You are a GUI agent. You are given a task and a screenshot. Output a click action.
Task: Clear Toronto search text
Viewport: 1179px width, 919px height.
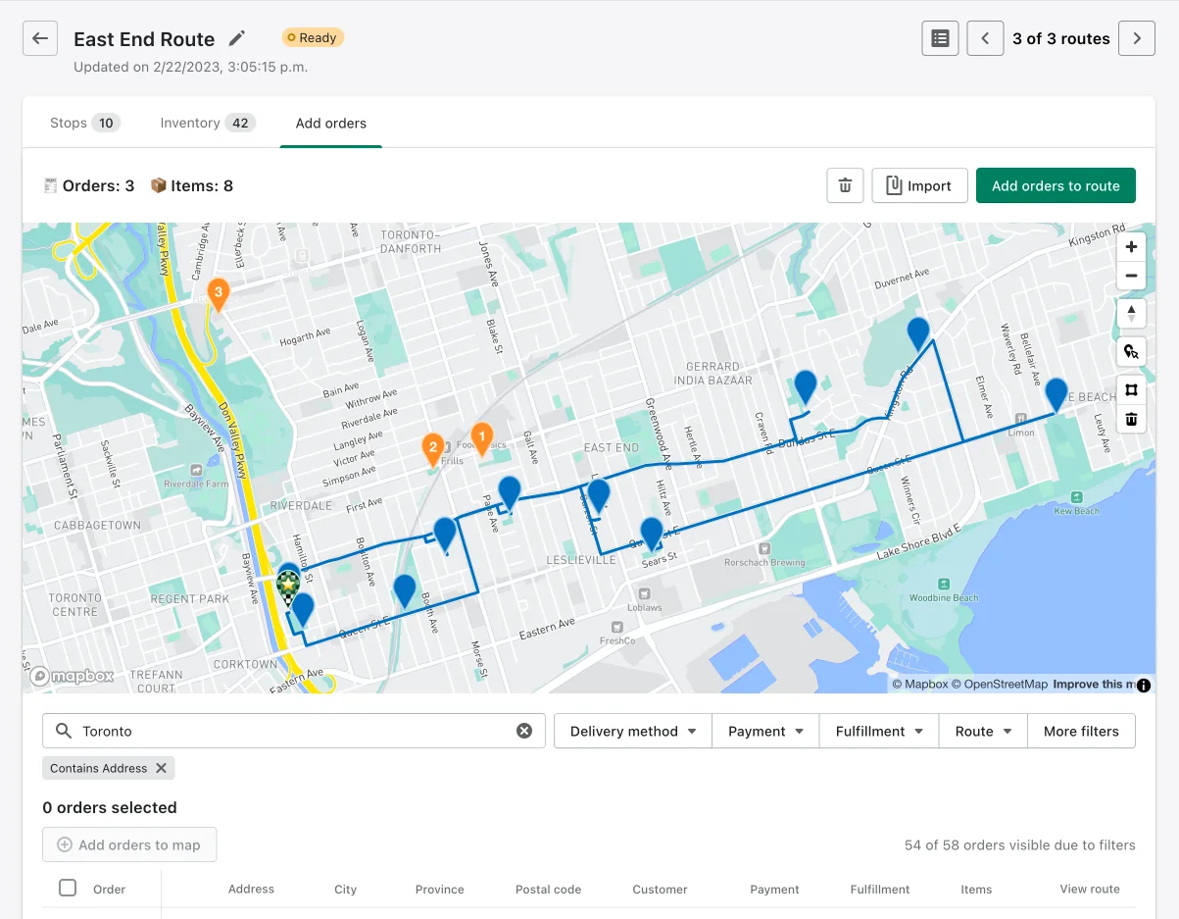point(524,731)
